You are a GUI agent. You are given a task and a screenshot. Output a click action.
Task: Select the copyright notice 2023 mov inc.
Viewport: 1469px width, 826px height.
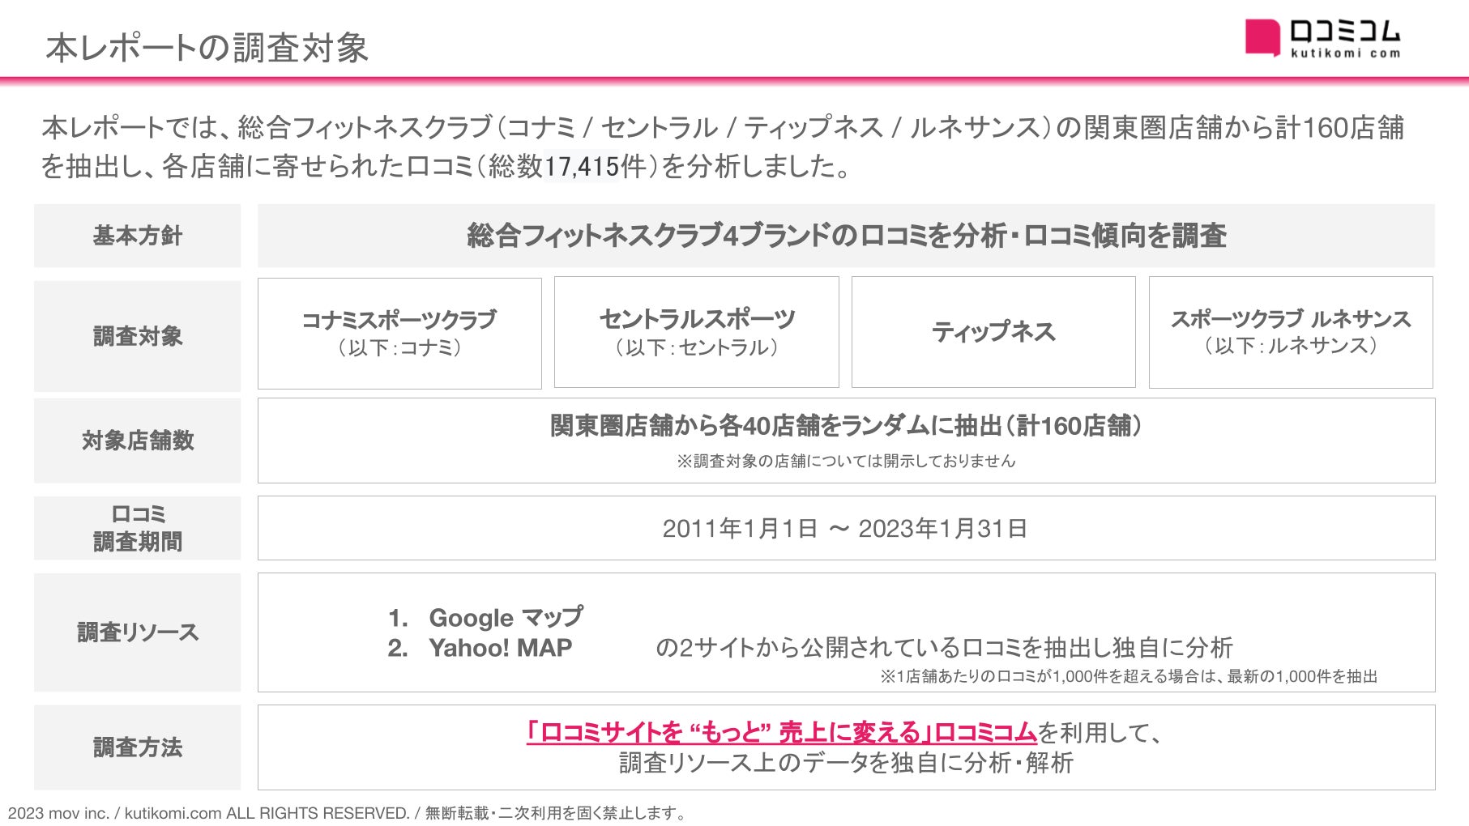pyautogui.click(x=347, y=813)
